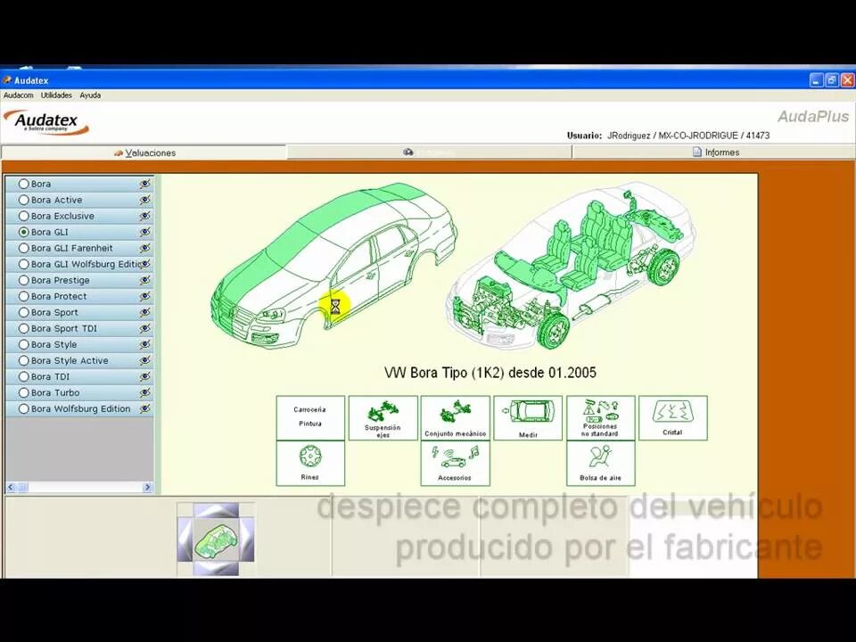Image resolution: width=856 pixels, height=642 pixels.
Task: Select the Bora Sport radio button
Action: coord(23,312)
